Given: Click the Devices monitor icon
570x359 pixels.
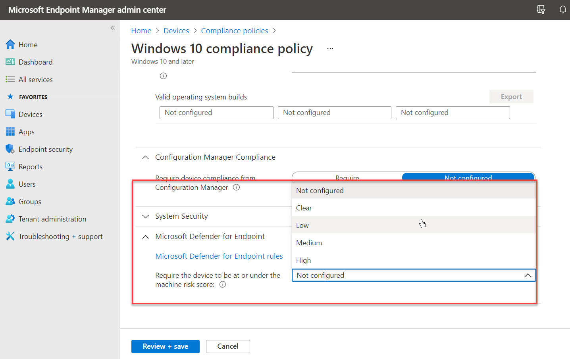Looking at the screenshot, I should (10, 114).
